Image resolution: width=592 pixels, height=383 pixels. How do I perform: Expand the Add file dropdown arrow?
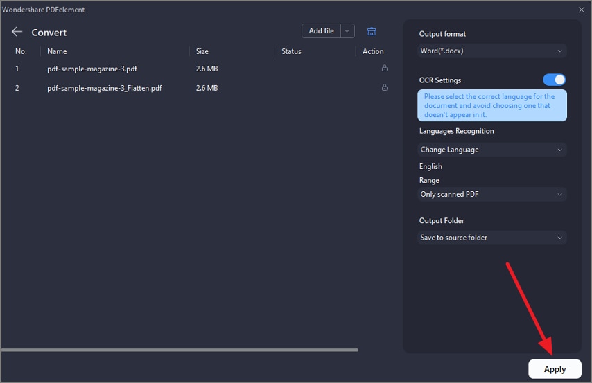(x=347, y=31)
